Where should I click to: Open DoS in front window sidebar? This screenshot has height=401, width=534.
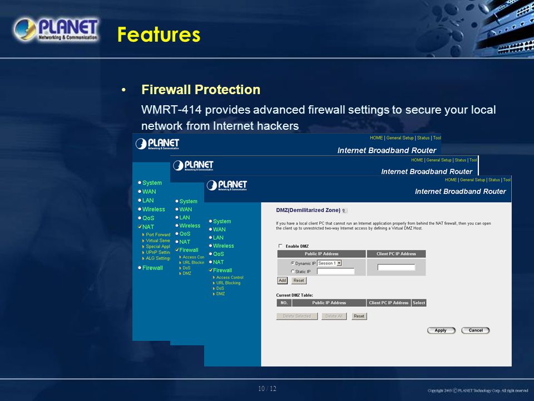point(220,288)
